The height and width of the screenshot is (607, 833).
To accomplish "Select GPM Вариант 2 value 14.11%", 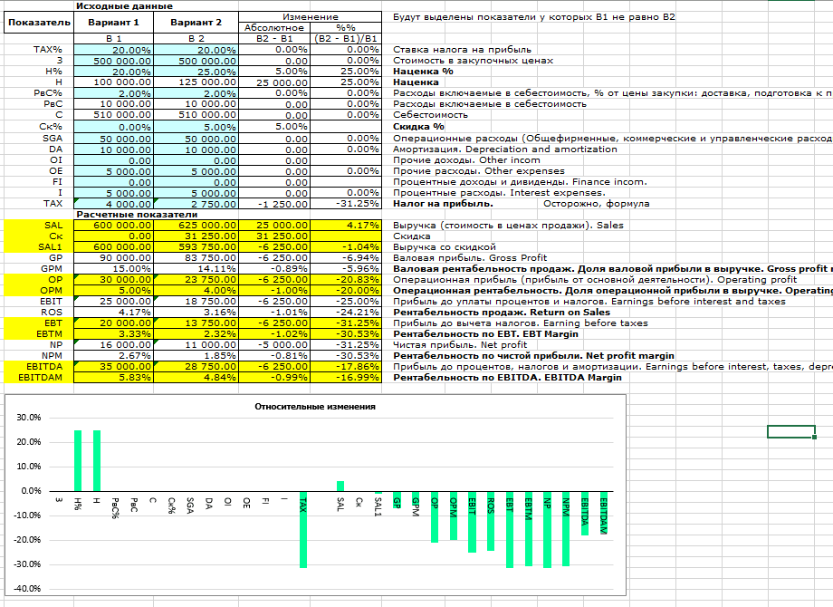I will point(196,269).
